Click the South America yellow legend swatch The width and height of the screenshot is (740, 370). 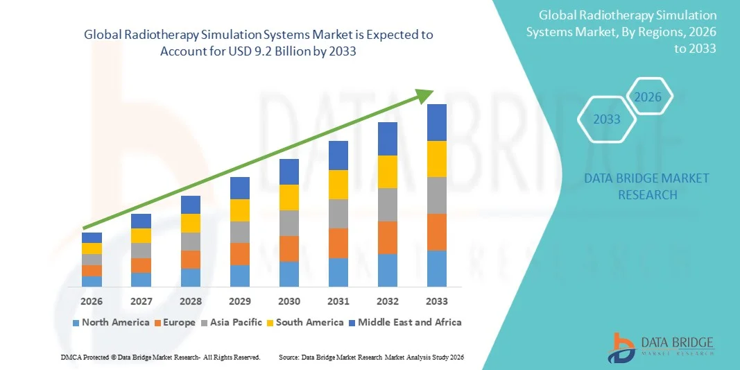click(270, 323)
